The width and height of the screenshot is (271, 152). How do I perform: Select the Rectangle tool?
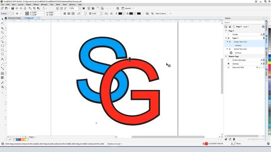(2, 46)
